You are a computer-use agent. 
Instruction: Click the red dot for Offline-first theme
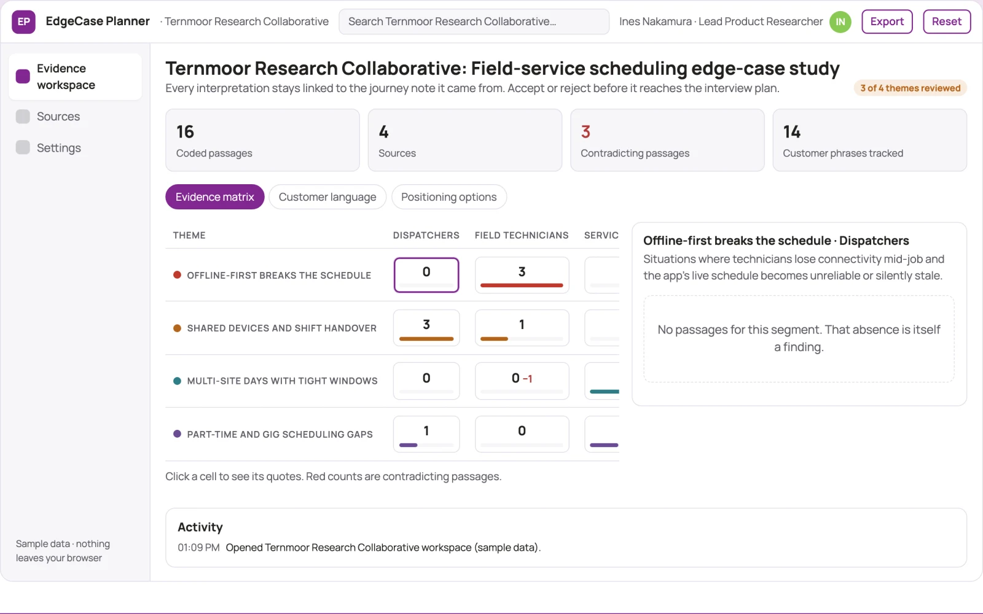(x=177, y=275)
